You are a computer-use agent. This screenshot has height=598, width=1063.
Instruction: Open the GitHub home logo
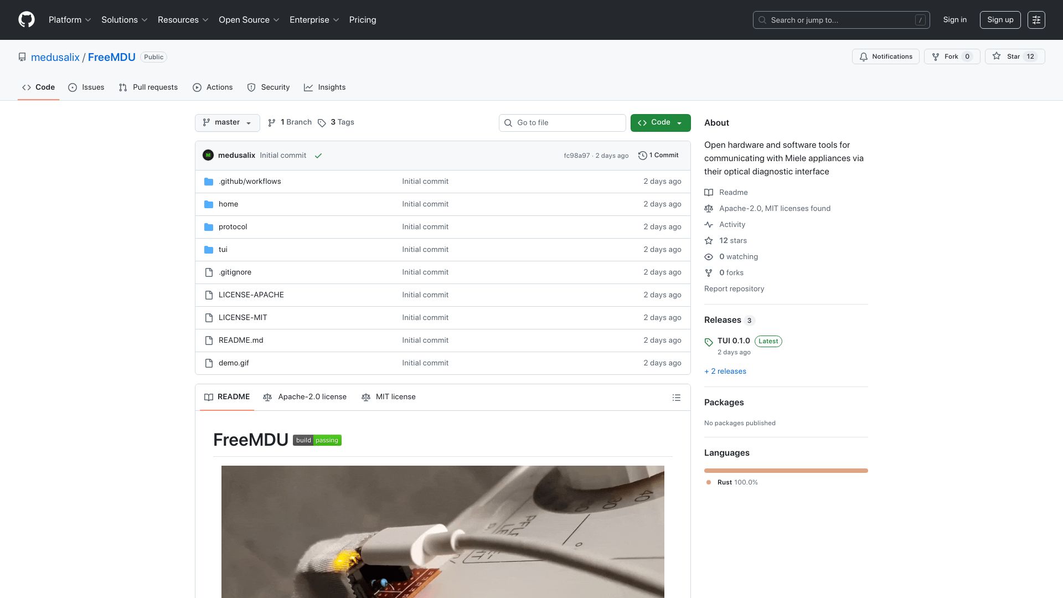point(27,20)
